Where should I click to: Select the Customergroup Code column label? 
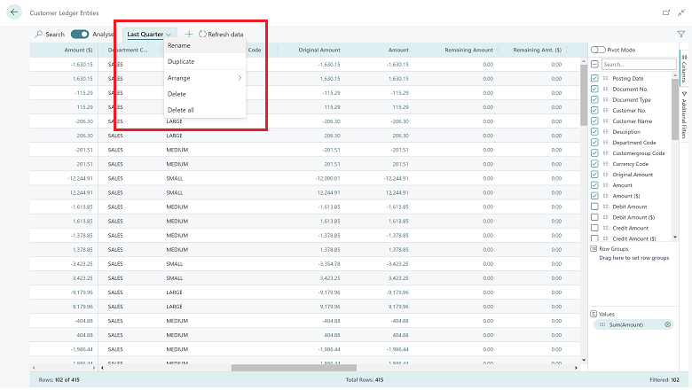pos(638,153)
